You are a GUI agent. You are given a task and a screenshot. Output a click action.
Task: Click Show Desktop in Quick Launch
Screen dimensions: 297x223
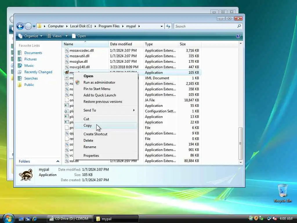click(21, 219)
